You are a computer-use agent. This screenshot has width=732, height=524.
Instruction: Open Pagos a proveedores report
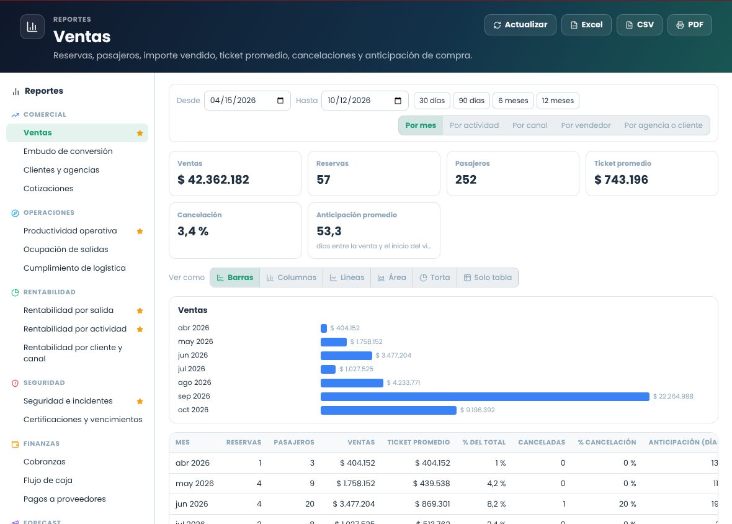tap(77, 499)
